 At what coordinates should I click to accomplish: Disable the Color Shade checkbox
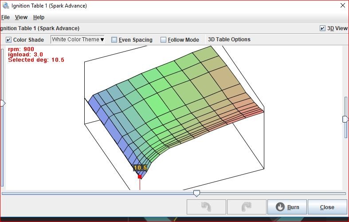pos(9,40)
